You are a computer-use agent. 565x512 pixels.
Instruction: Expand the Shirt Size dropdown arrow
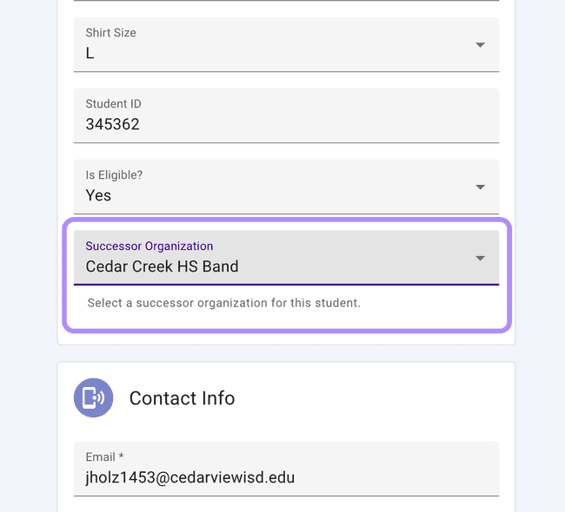480,45
